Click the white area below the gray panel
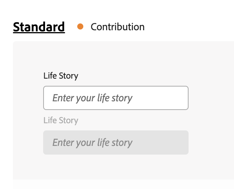The image size is (234, 189). click(x=123, y=184)
